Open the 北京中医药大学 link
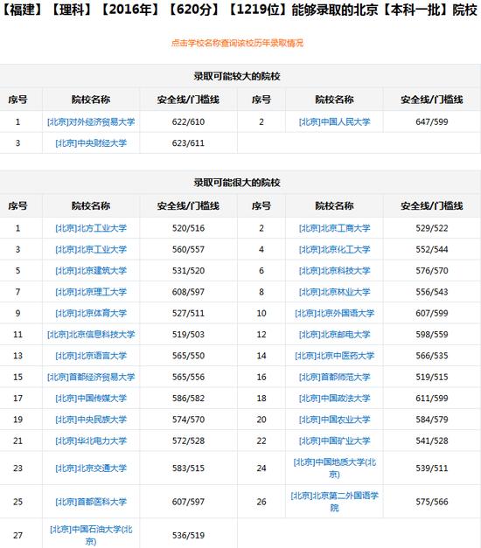This screenshot has width=481, height=548. click(334, 356)
